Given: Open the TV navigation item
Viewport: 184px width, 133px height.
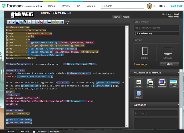Looking at the screenshot, I should pos(78,6).
